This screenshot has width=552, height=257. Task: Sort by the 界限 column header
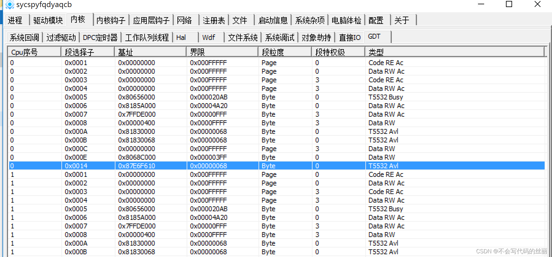[x=222, y=52]
